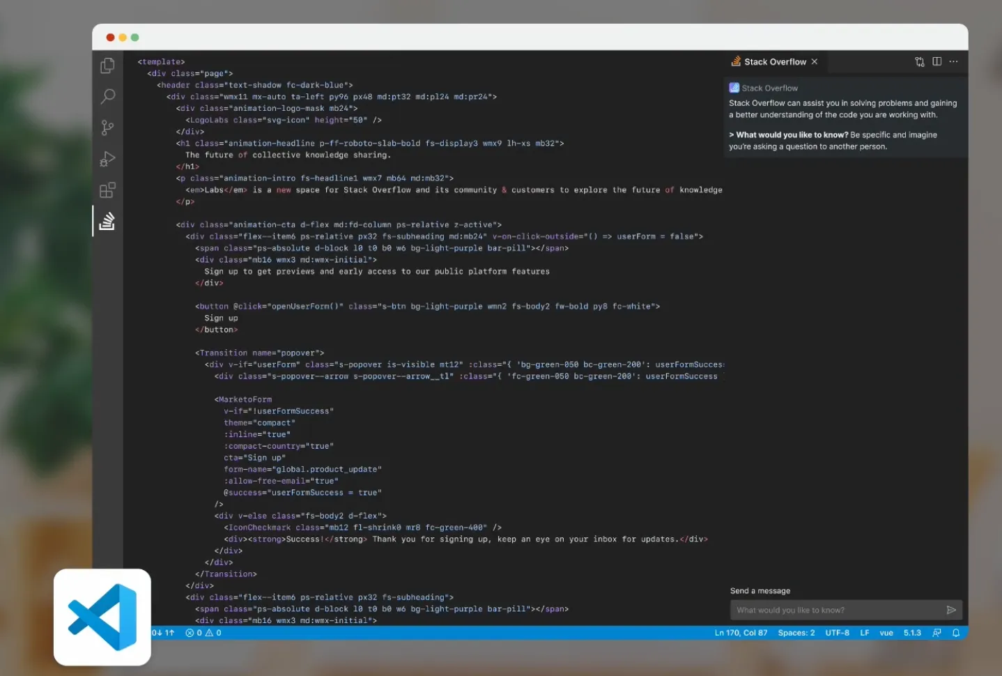This screenshot has height=676, width=1002.
Task: Click the '<Transition name="popover">' line
Action: pyautogui.click(x=259, y=353)
